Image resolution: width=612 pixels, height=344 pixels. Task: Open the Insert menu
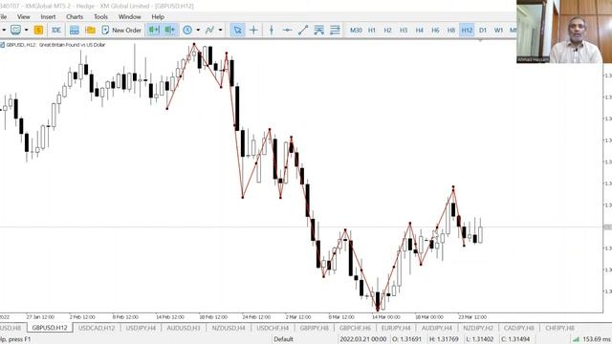pyautogui.click(x=48, y=17)
